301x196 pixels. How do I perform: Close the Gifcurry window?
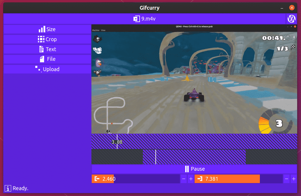pyautogui.click(x=292, y=8)
